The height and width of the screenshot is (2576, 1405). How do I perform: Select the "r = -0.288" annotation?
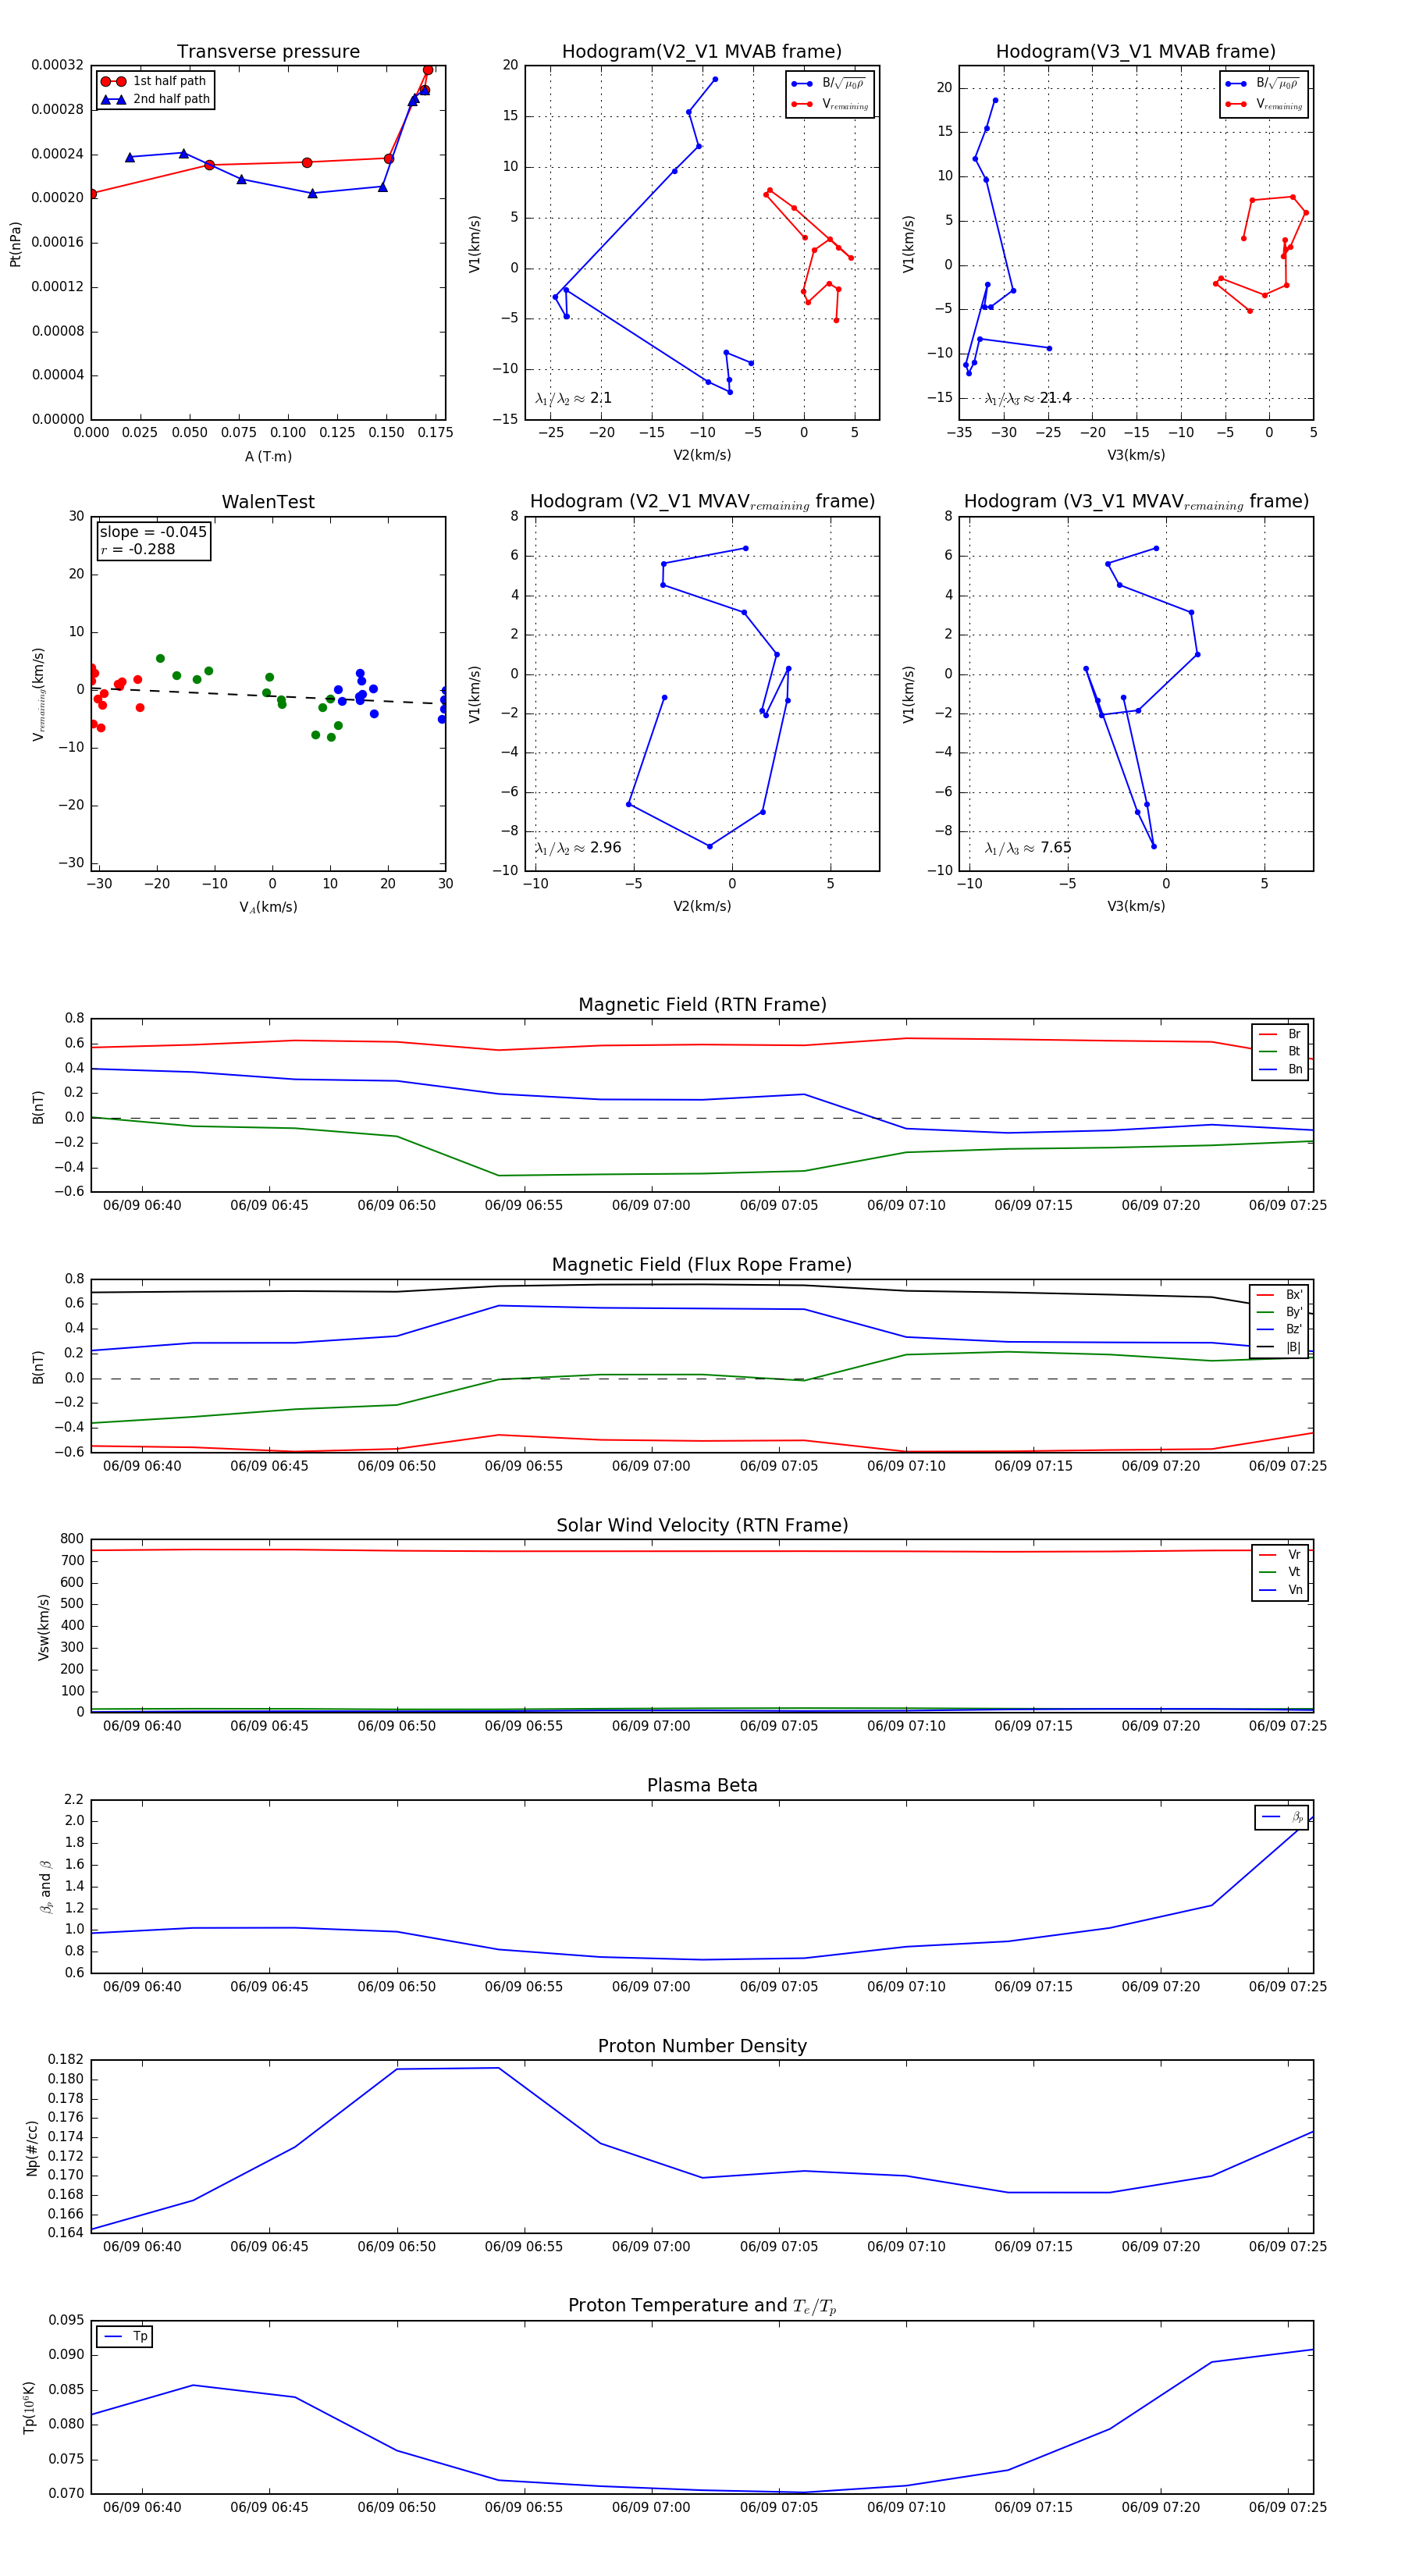tap(138, 549)
